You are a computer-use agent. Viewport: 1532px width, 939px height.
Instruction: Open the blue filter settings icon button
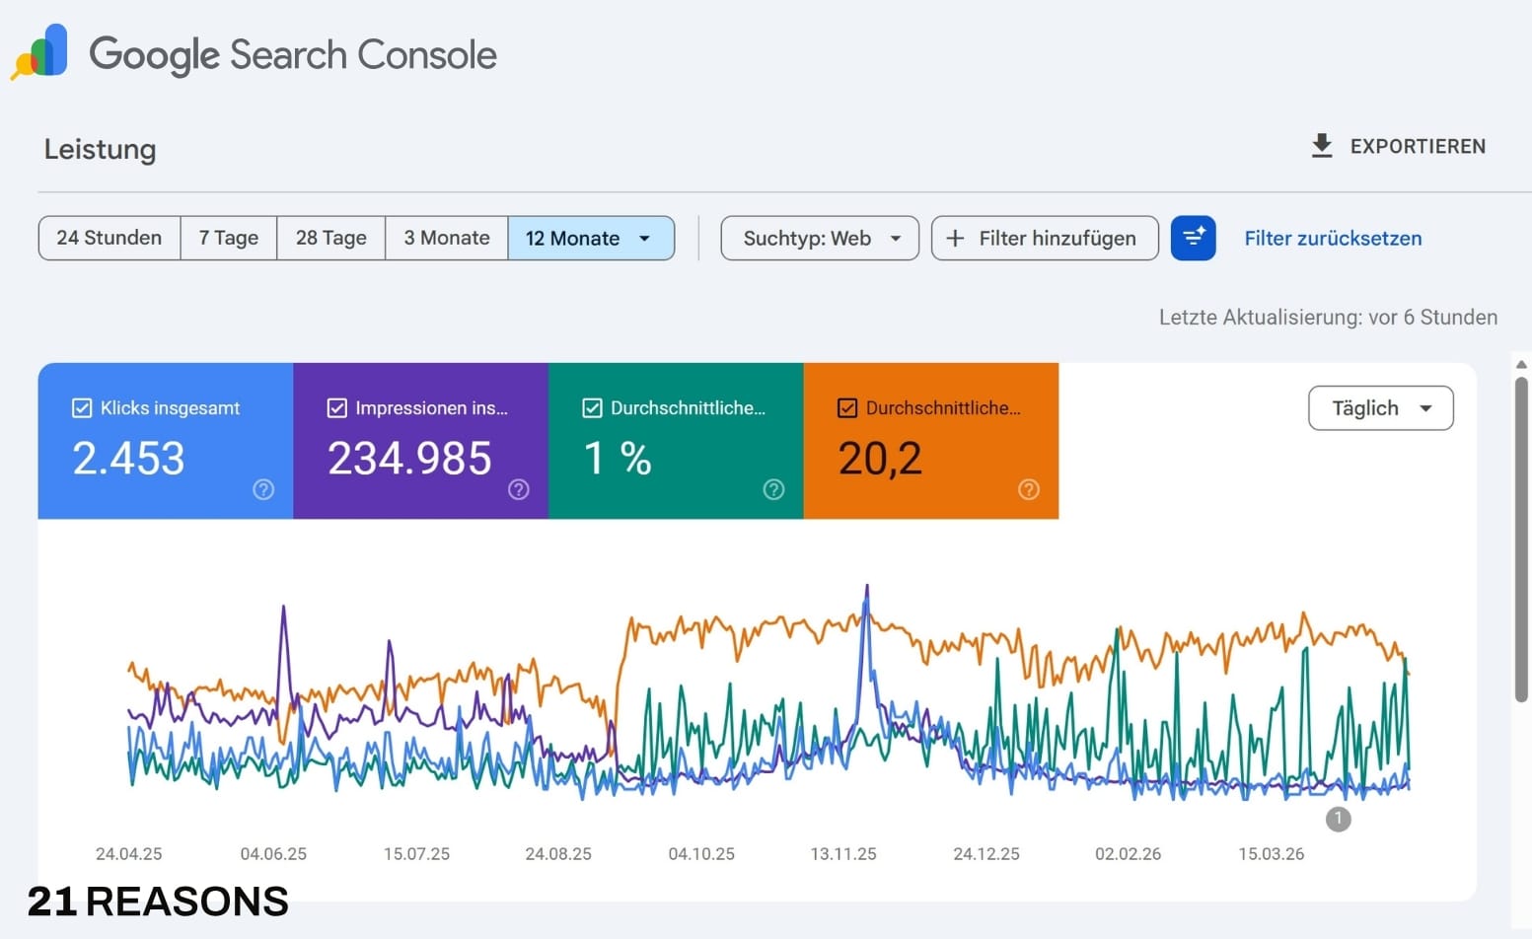[x=1193, y=238]
